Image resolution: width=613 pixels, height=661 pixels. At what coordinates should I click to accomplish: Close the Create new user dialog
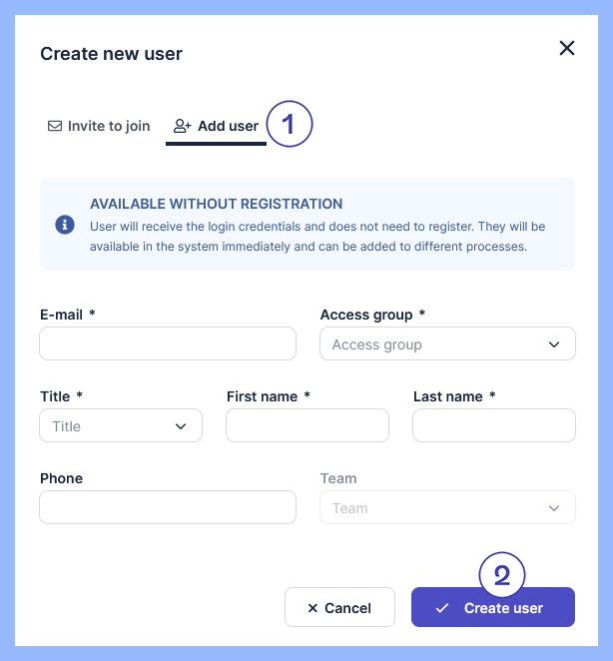click(x=567, y=48)
